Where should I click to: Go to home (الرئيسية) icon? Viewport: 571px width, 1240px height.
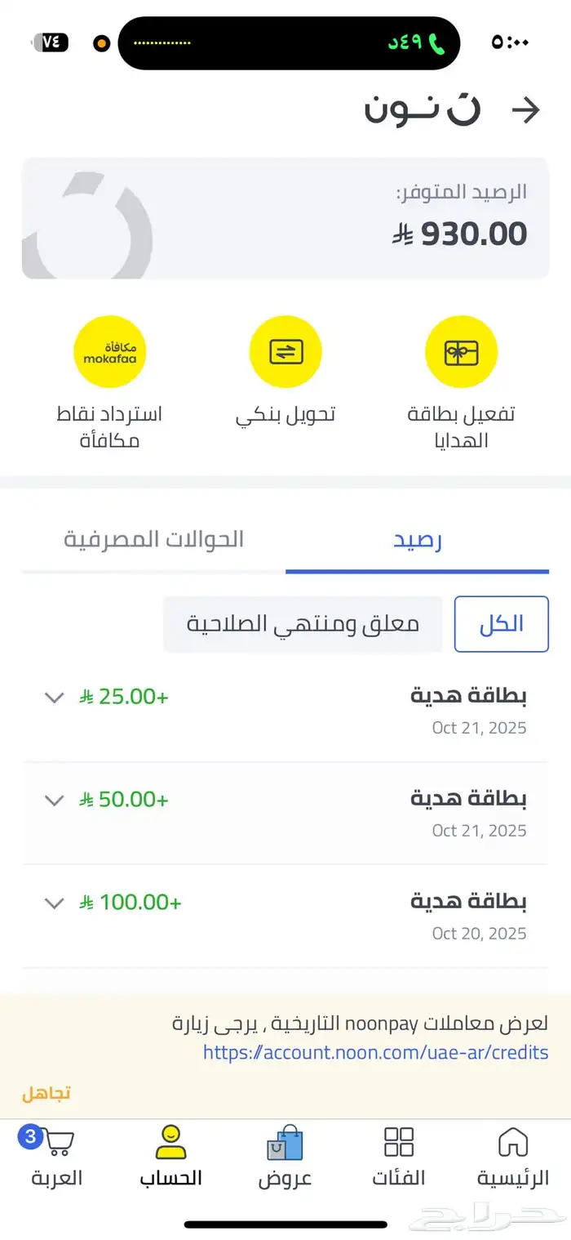[512, 1143]
